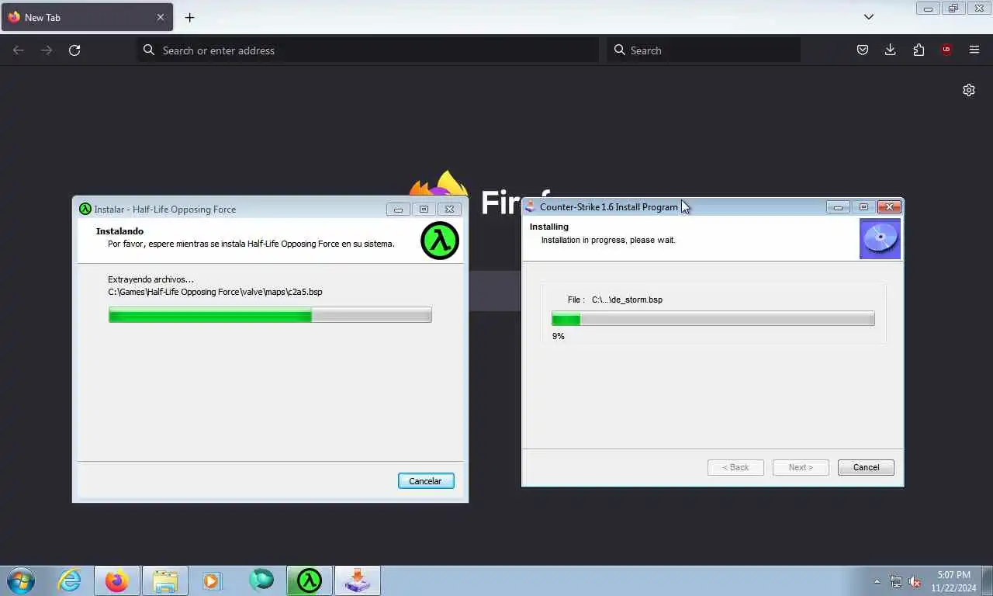Click the de_storm.bsp file text
This screenshot has height=596, width=993.
coord(627,300)
